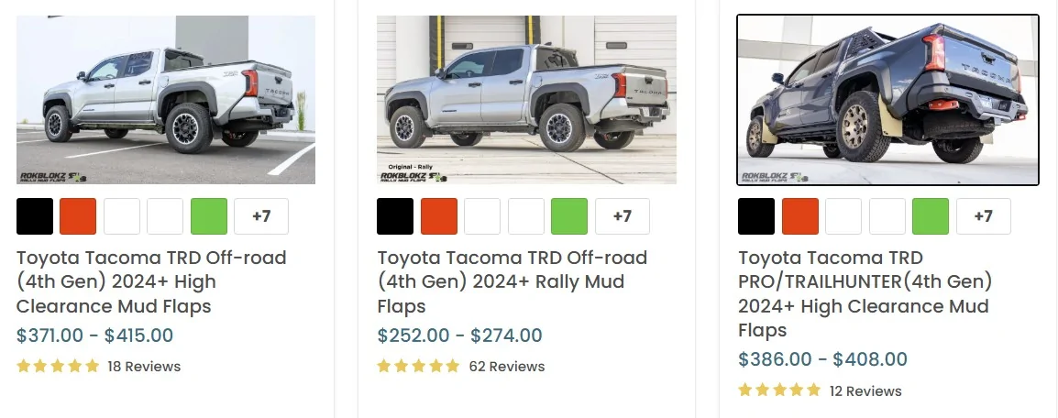Expand +7 more colors for Off-road High Clearance
The height and width of the screenshot is (418, 1058).
(261, 216)
